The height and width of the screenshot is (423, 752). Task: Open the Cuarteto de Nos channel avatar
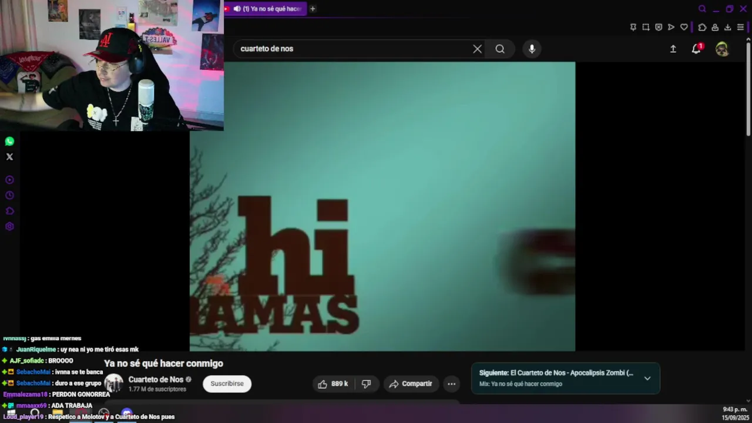(113, 384)
